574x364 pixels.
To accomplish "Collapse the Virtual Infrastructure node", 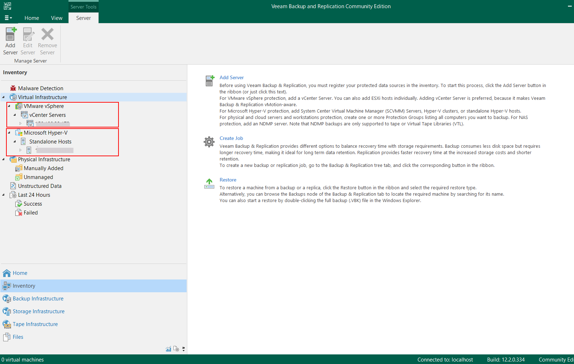I will [4, 97].
